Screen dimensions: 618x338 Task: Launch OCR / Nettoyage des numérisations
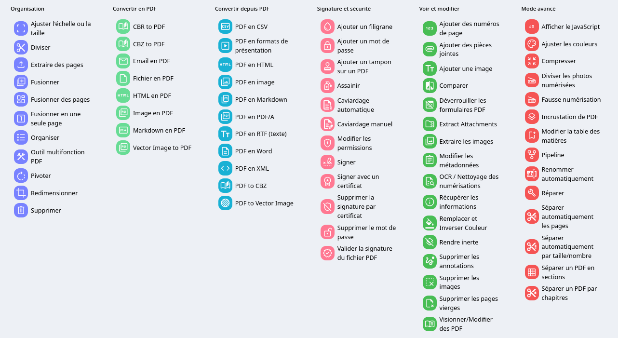(469, 181)
